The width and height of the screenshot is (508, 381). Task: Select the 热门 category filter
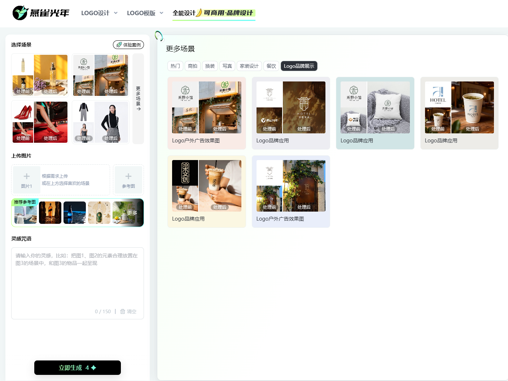click(175, 66)
